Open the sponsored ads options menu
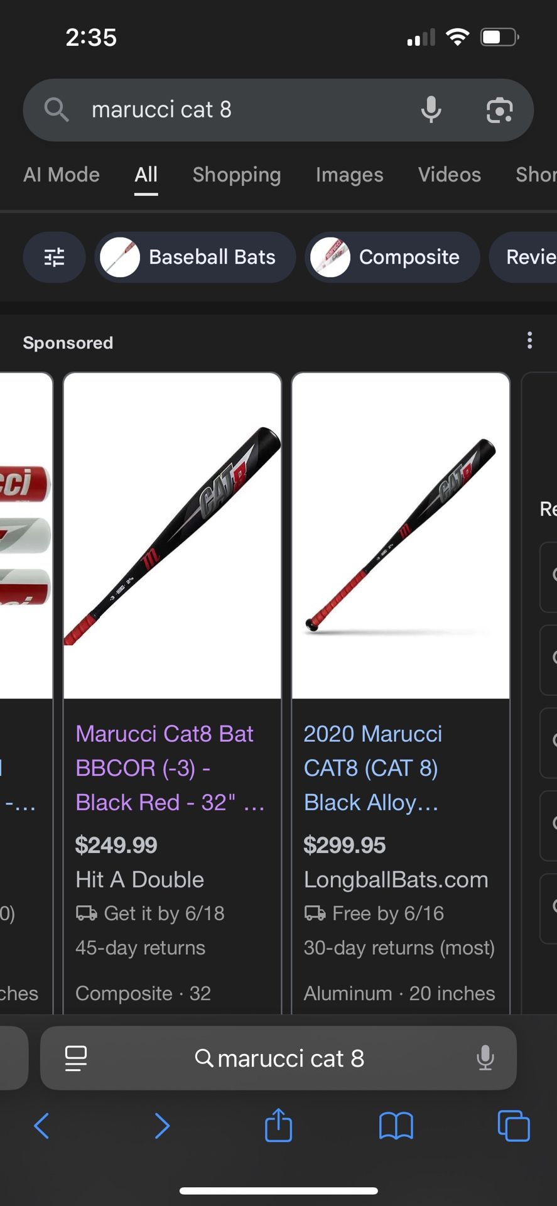Image resolution: width=557 pixels, height=1206 pixels. coord(530,340)
